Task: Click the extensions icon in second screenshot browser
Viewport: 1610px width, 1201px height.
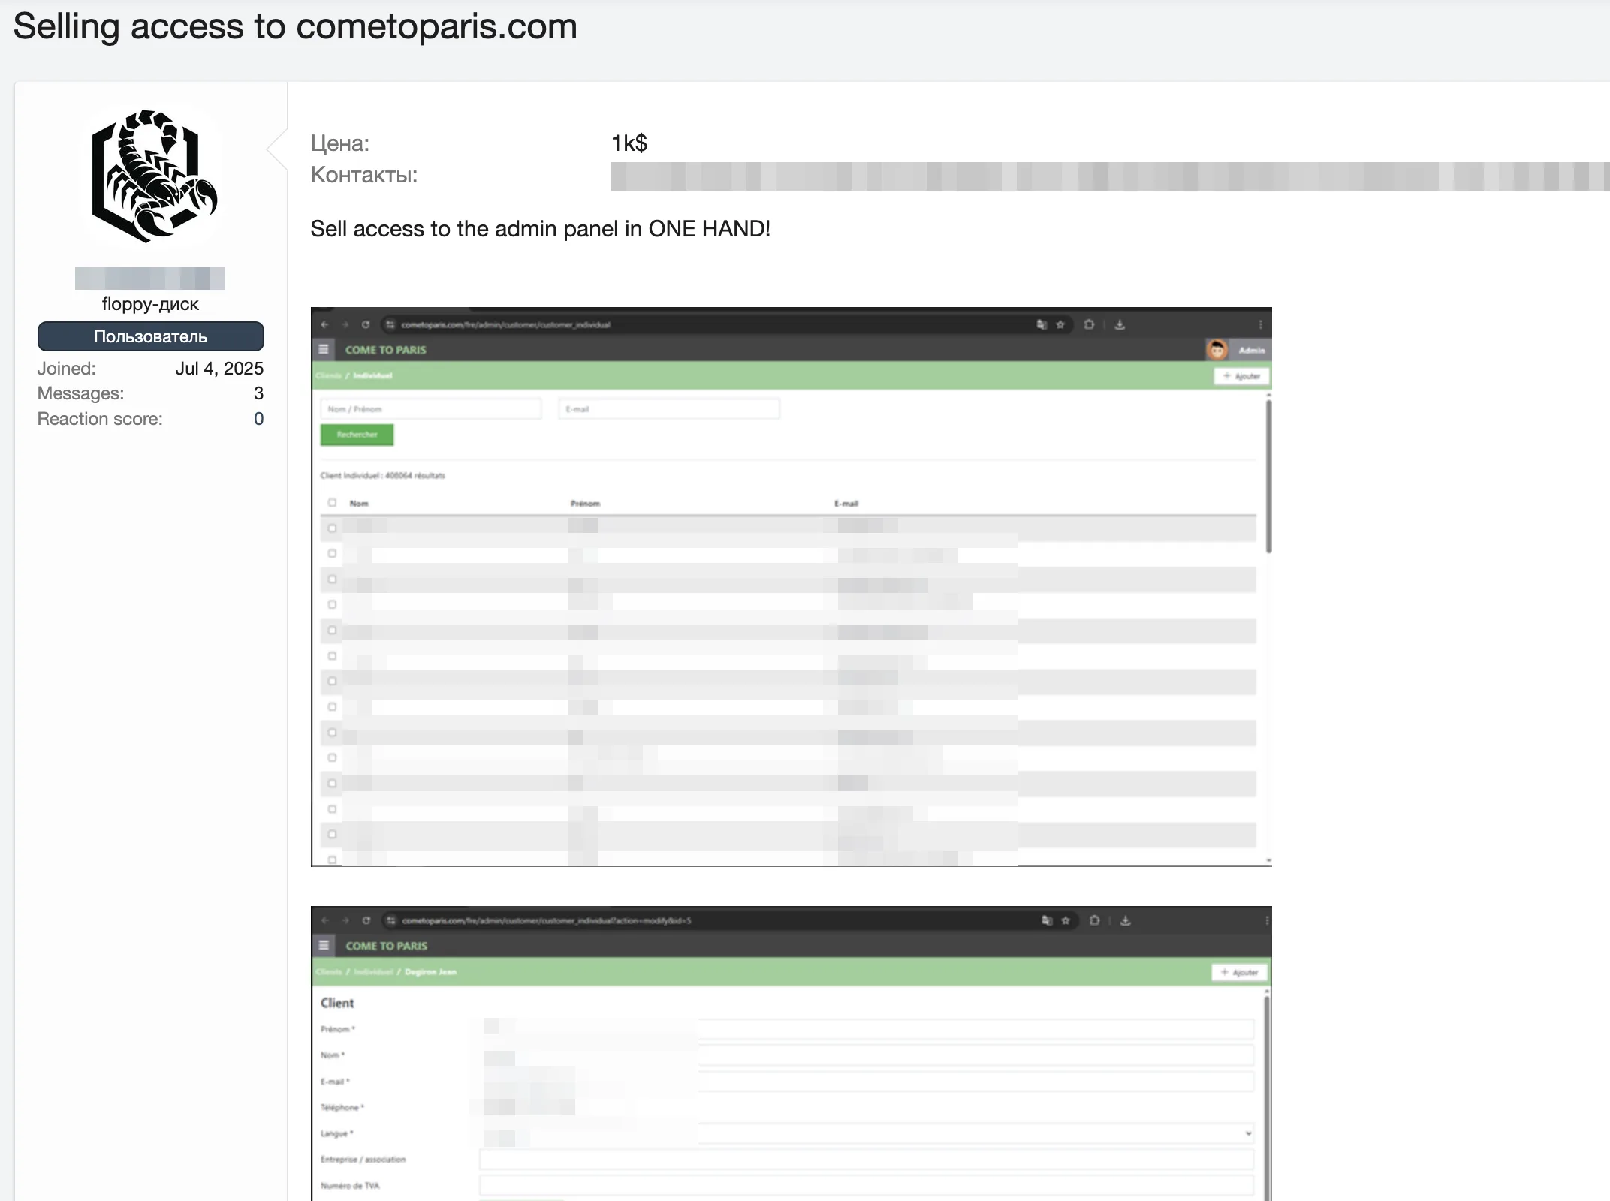Action: (1095, 920)
